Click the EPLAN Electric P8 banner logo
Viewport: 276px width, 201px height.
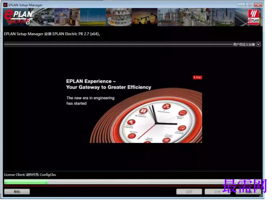(x=19, y=17)
